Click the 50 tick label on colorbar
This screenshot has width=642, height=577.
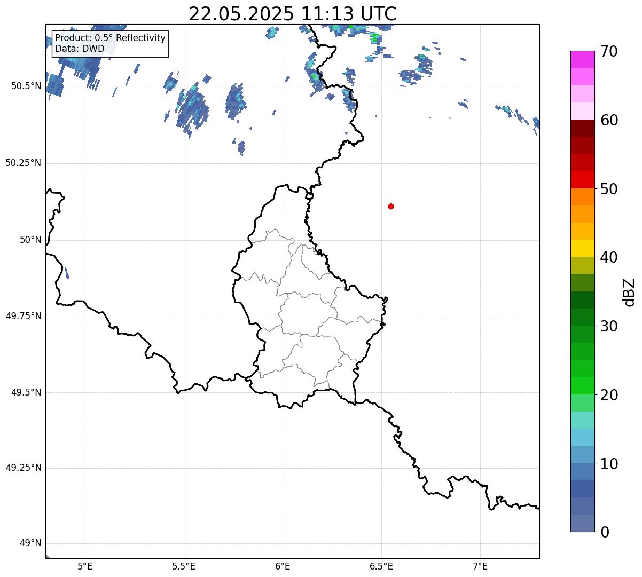(x=609, y=189)
